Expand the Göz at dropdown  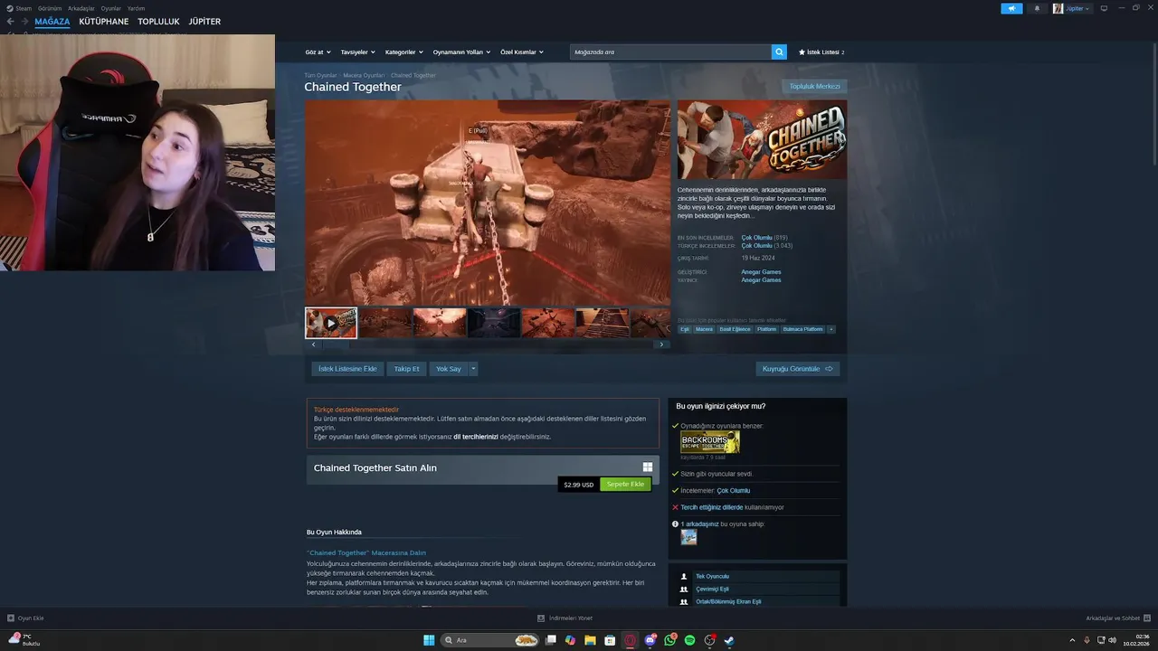318,52
